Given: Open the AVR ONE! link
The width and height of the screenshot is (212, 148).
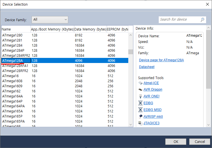Looking at the screenshot, I should pyautogui.click(x=151, y=96).
